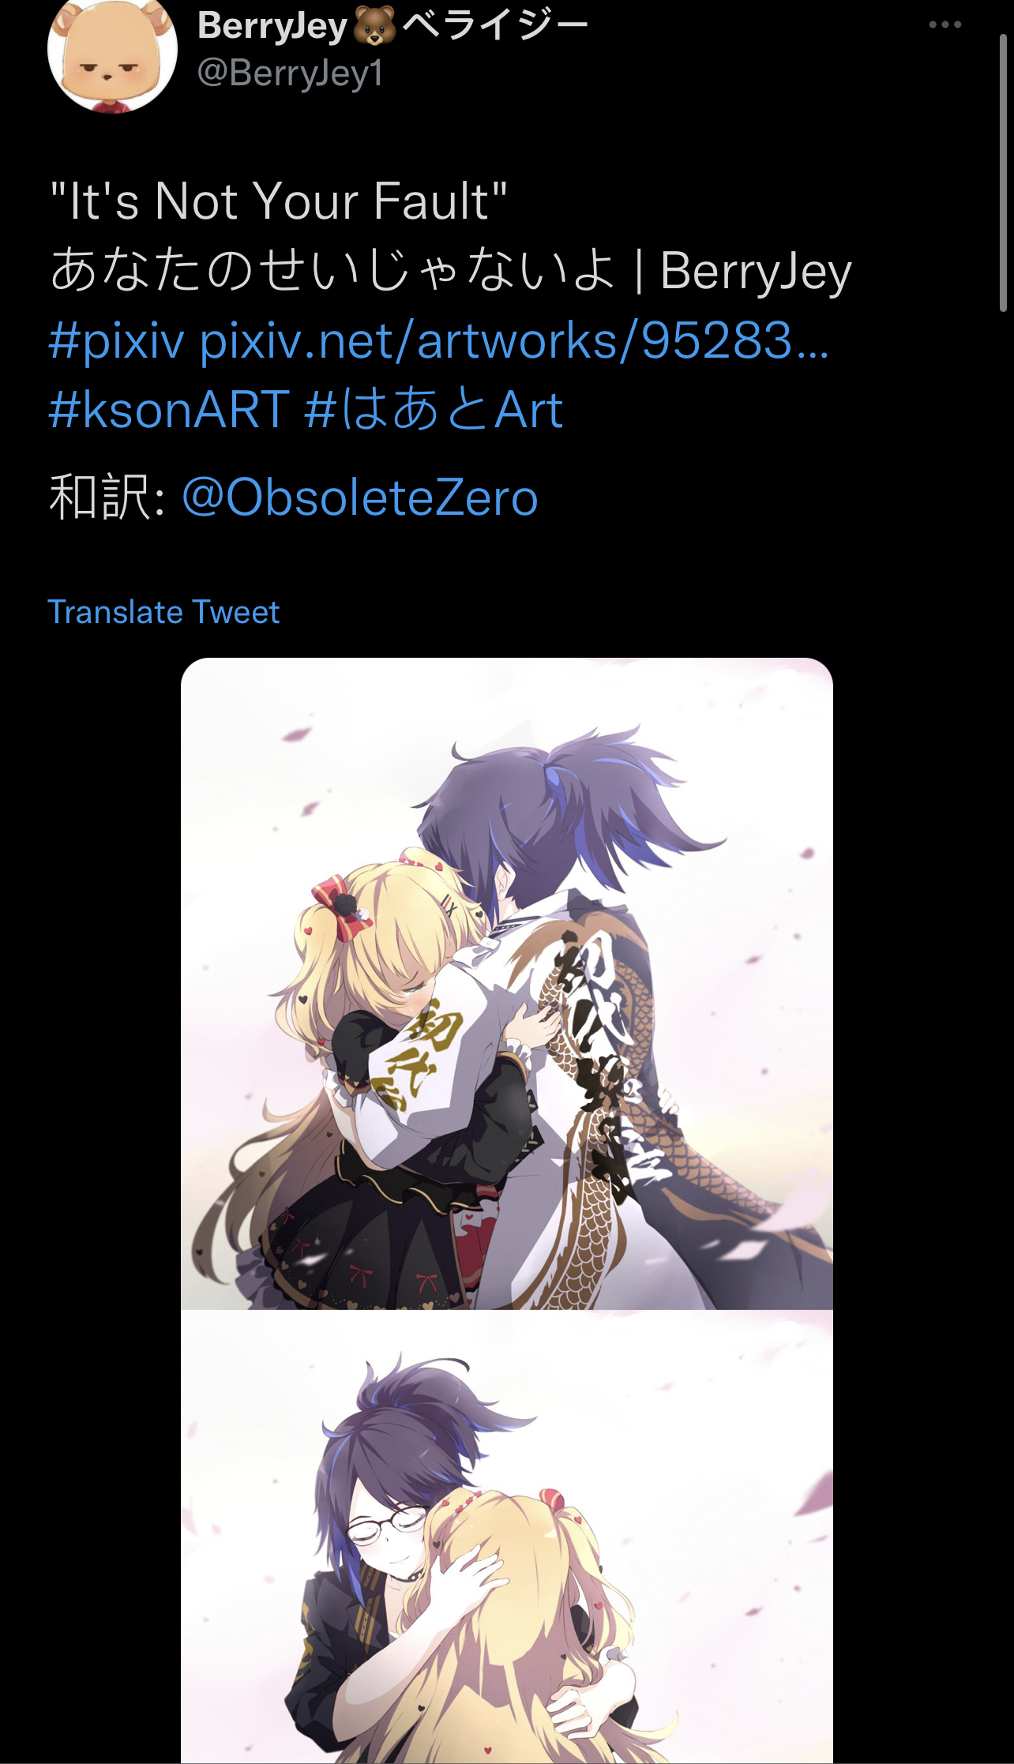This screenshot has height=1764, width=1014.
Task: Open the #ksonART hashtag
Action: (169, 410)
